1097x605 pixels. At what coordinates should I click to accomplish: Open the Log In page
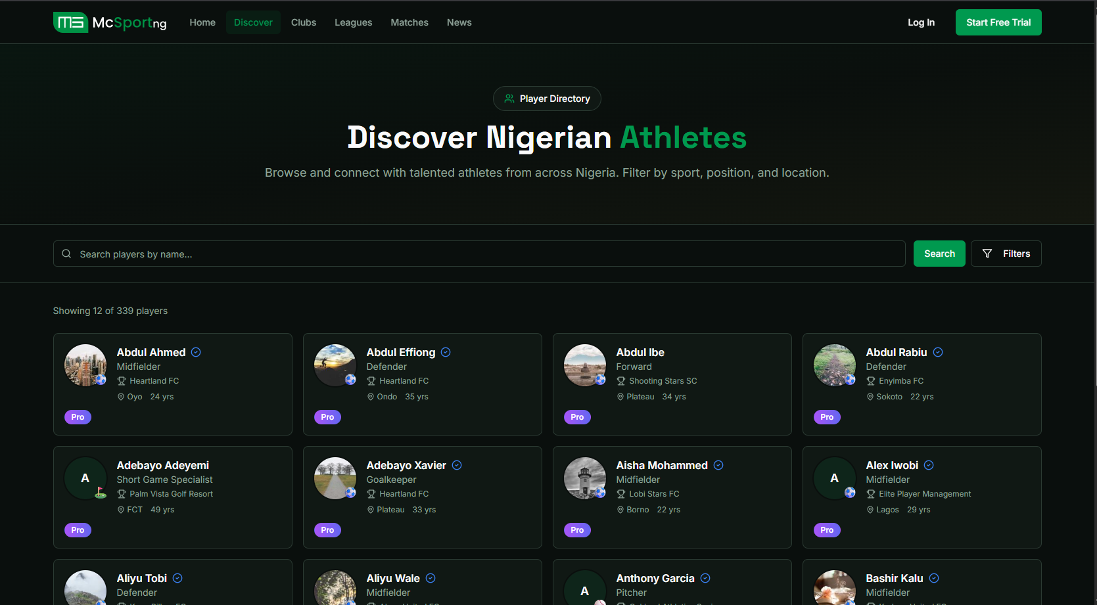(x=920, y=22)
